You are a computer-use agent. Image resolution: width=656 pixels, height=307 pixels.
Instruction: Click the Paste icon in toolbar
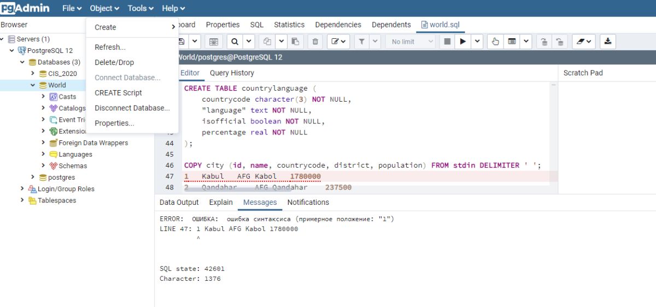point(295,42)
